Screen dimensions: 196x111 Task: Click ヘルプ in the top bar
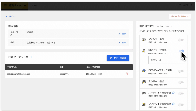click(x=185, y=5)
